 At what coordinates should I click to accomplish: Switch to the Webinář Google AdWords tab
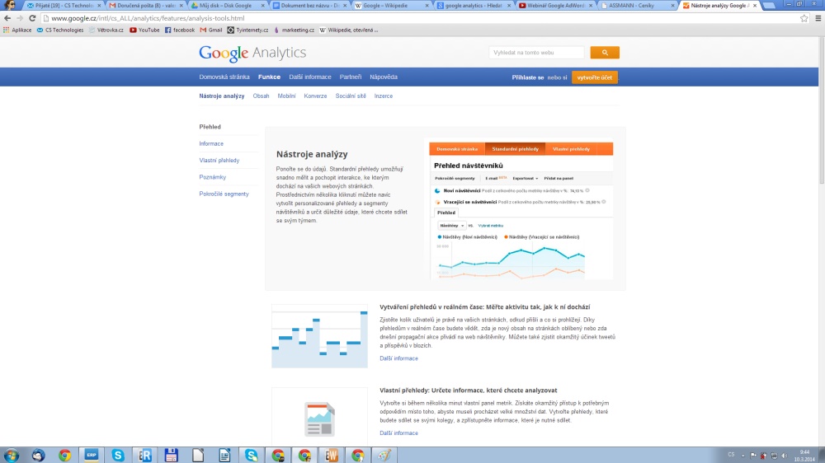[555, 5]
